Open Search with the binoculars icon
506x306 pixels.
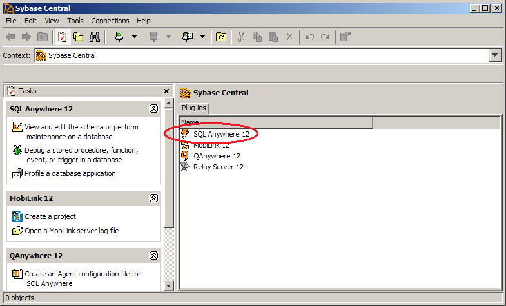[95, 37]
